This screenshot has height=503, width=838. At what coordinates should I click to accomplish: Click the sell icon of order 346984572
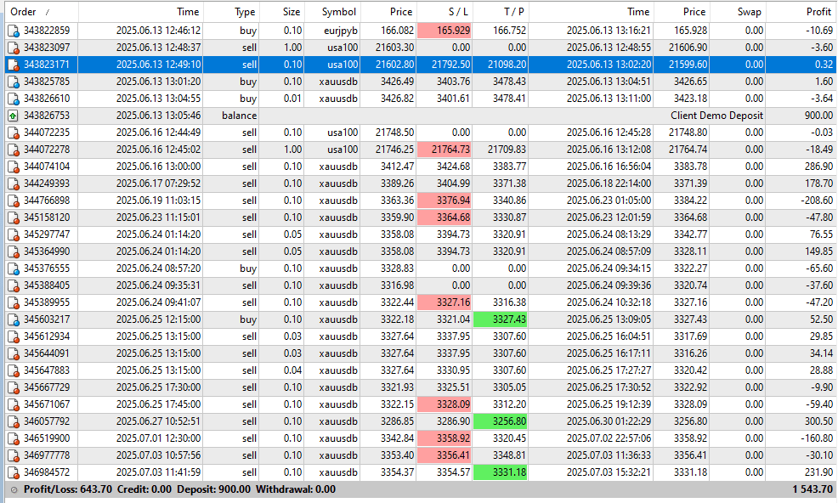coord(14,472)
